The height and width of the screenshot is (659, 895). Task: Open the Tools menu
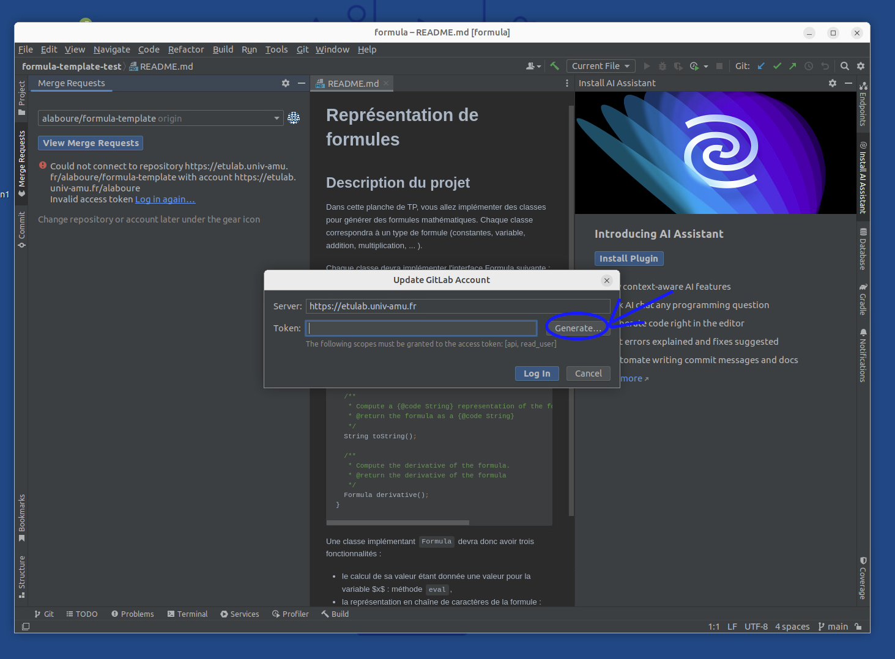pyautogui.click(x=277, y=50)
